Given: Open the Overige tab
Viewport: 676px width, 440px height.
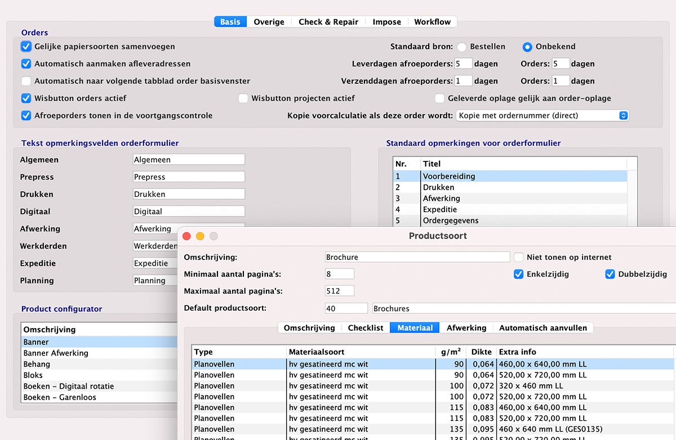Looking at the screenshot, I should (269, 22).
